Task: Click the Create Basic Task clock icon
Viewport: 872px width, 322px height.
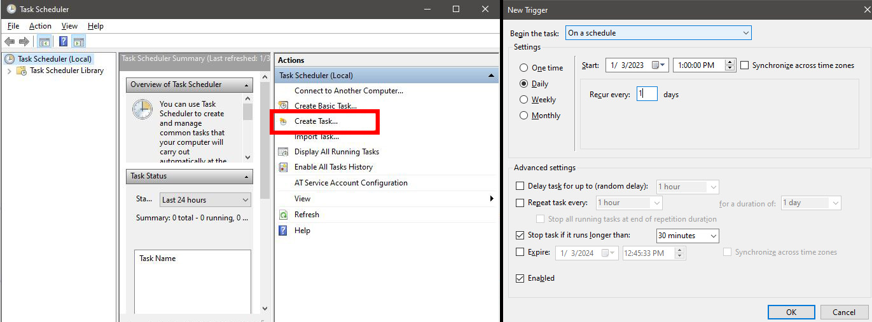Action: pos(283,105)
